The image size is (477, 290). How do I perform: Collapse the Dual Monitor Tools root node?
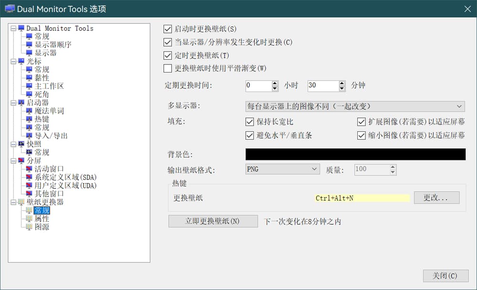[x=13, y=28]
